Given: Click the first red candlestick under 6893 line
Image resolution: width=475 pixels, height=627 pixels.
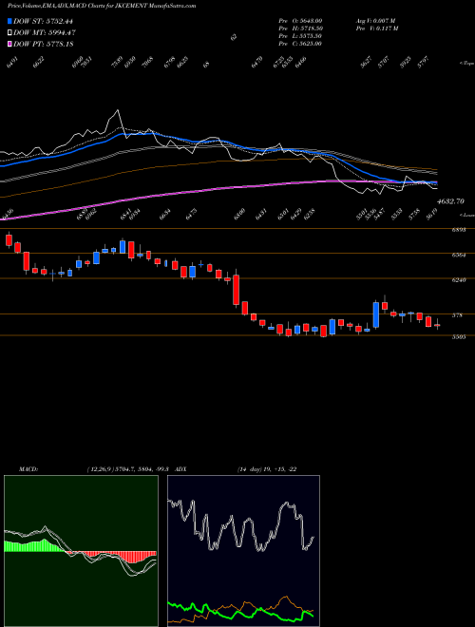Looking at the screenshot, I should point(9,240).
